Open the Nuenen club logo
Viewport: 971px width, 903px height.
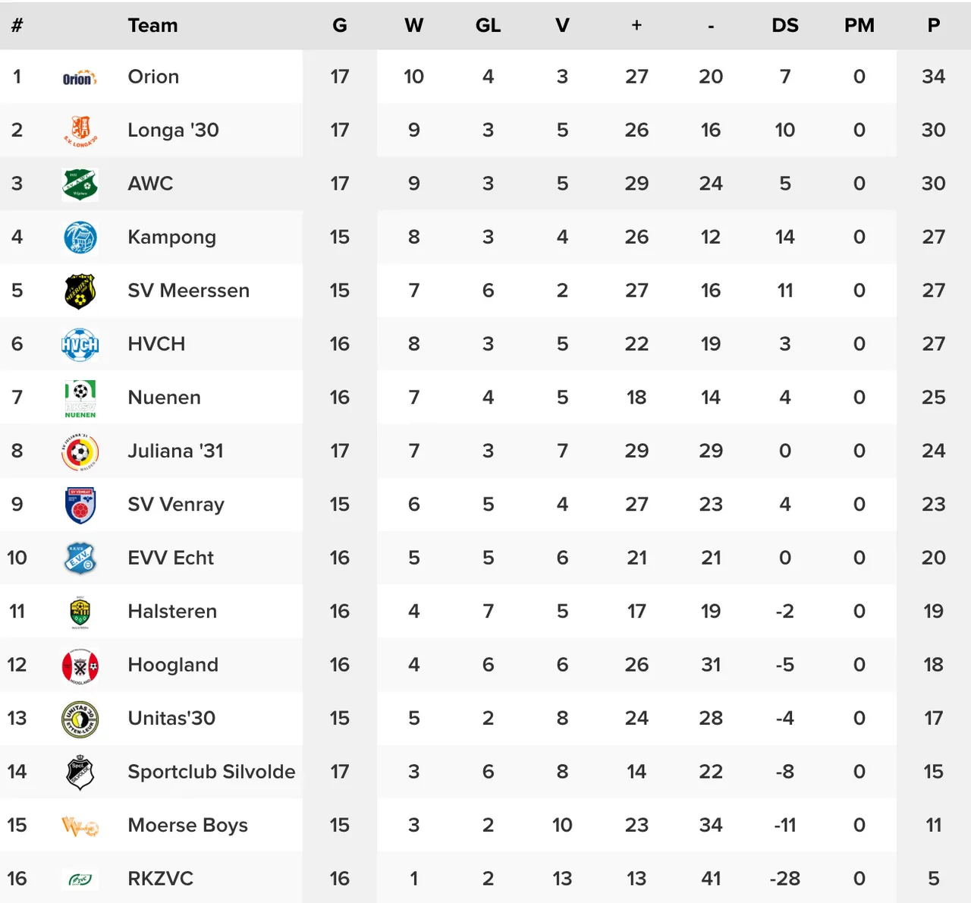pyautogui.click(x=80, y=398)
